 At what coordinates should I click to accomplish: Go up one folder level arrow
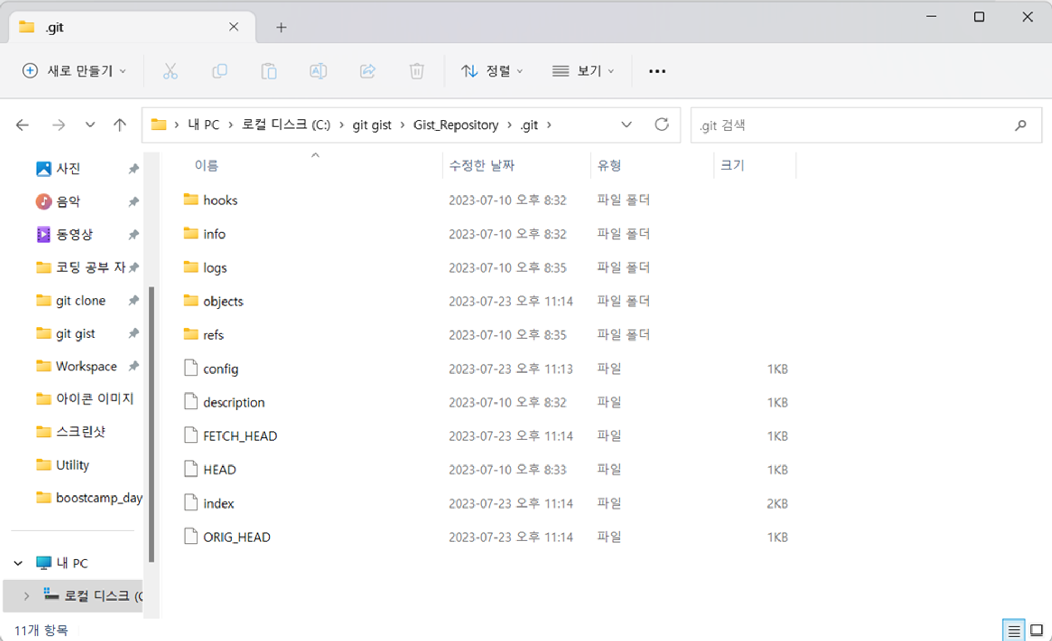(120, 125)
